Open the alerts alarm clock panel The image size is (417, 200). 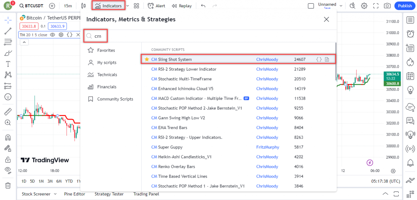pos(410,34)
